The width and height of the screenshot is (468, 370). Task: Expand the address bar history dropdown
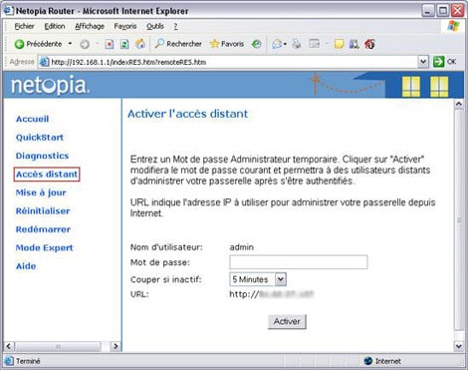tap(423, 62)
